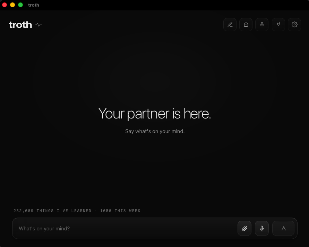This screenshot has width=309, height=247.
Task: Minimize the troth window
Action: 12,5
